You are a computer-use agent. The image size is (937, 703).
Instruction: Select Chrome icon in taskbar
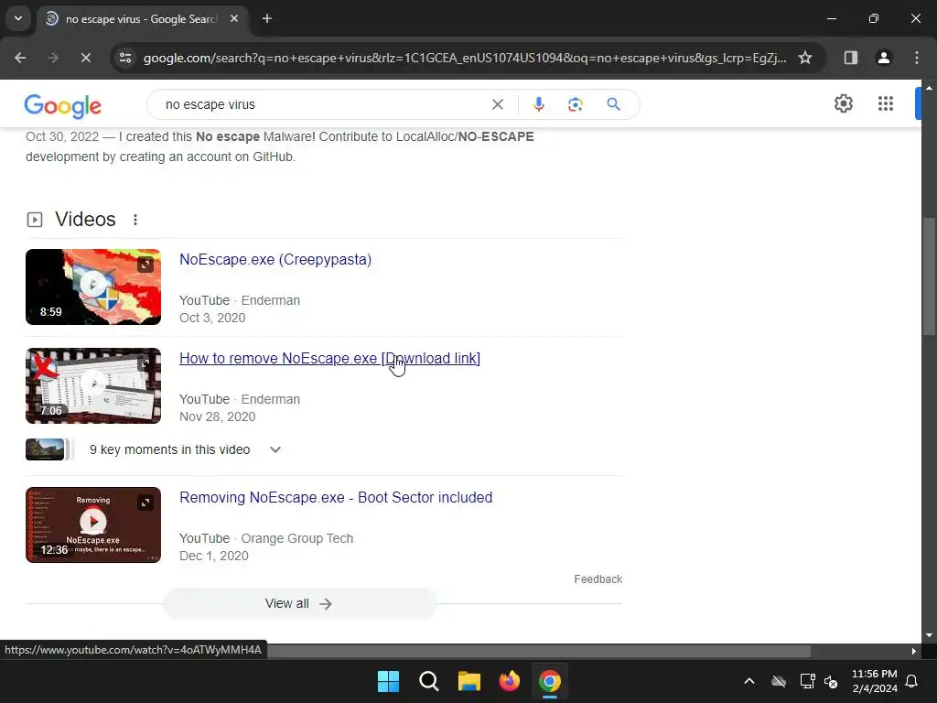tap(550, 681)
